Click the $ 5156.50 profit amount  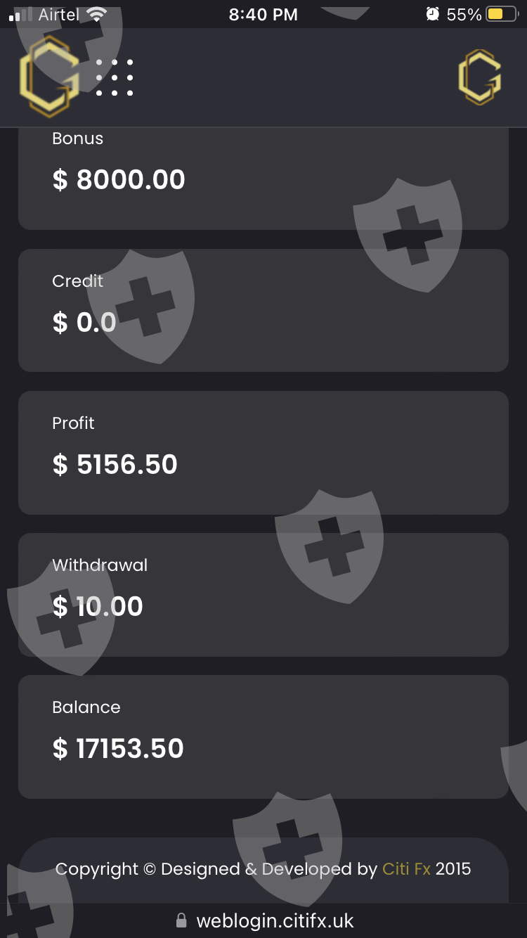click(x=115, y=464)
